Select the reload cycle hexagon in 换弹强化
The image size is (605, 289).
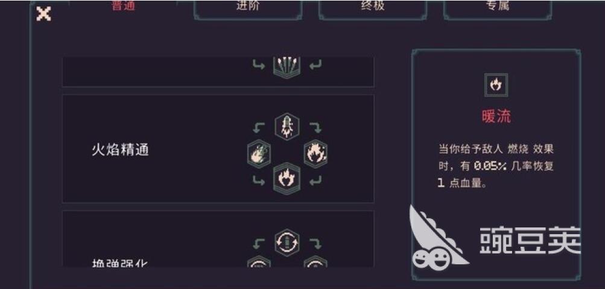click(x=287, y=243)
